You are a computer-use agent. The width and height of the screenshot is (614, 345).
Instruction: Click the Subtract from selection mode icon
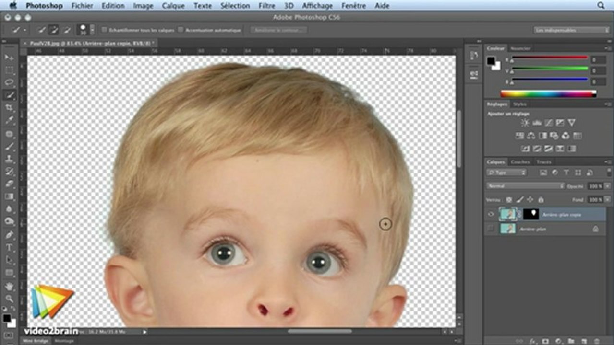tap(67, 30)
